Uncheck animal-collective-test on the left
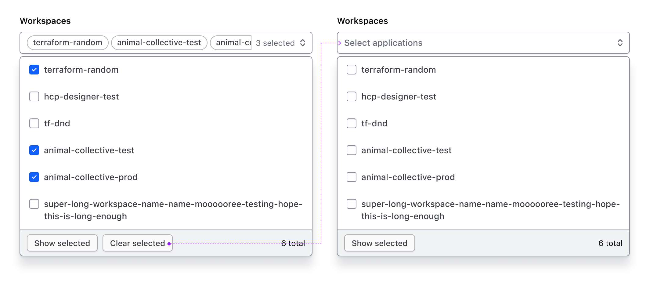The height and width of the screenshot is (293, 650). (34, 150)
